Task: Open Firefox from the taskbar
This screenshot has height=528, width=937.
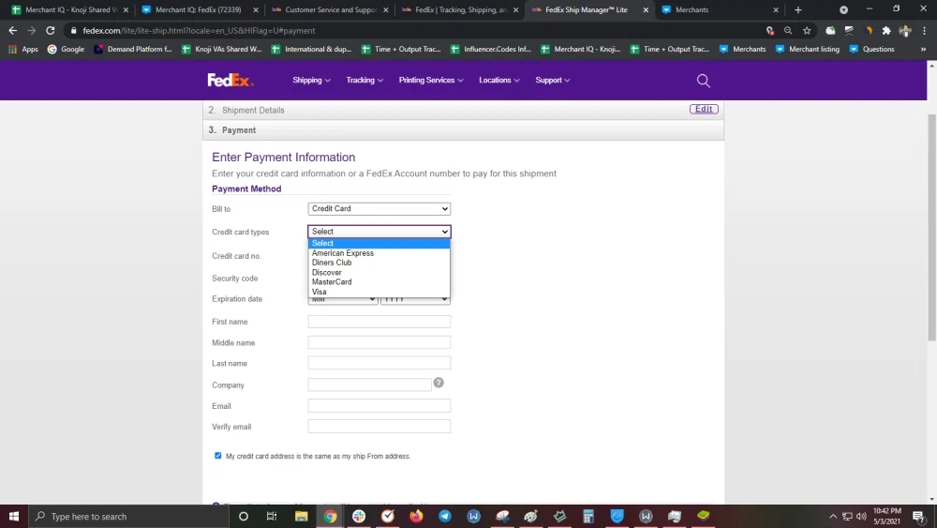Action: pos(416,516)
